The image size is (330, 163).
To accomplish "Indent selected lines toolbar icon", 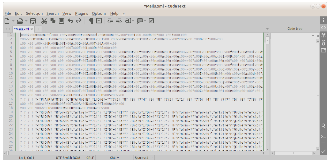I will [110, 21].
